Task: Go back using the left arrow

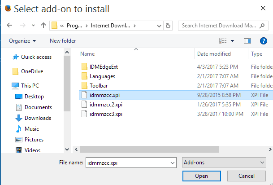Action: [x=9, y=26]
